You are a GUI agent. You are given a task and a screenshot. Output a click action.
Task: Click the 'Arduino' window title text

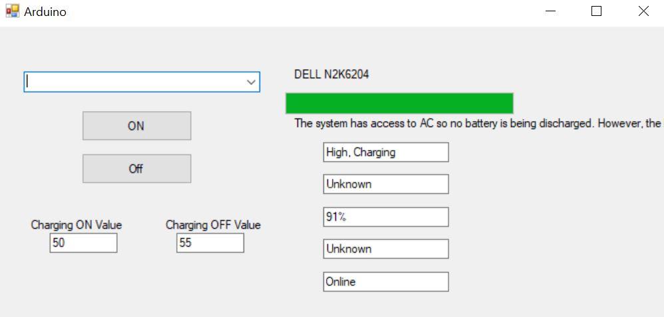pyautogui.click(x=45, y=12)
